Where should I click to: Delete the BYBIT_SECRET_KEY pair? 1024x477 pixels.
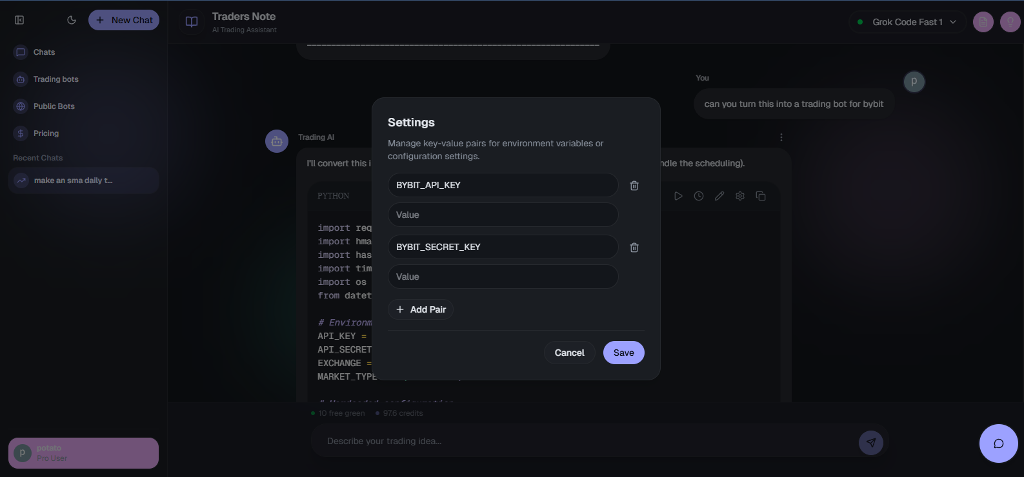coord(634,248)
